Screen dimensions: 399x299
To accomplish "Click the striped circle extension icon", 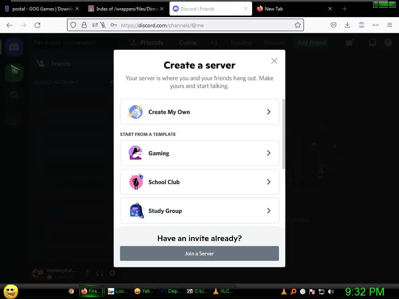I will [x=362, y=25].
